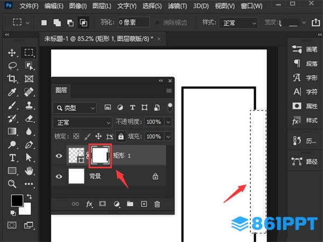Open the 正常 blend mode dropdown

click(x=82, y=123)
